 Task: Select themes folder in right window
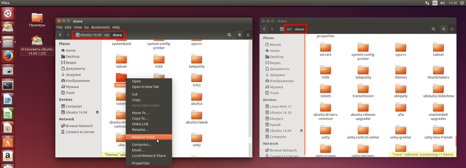click(x=401, y=73)
